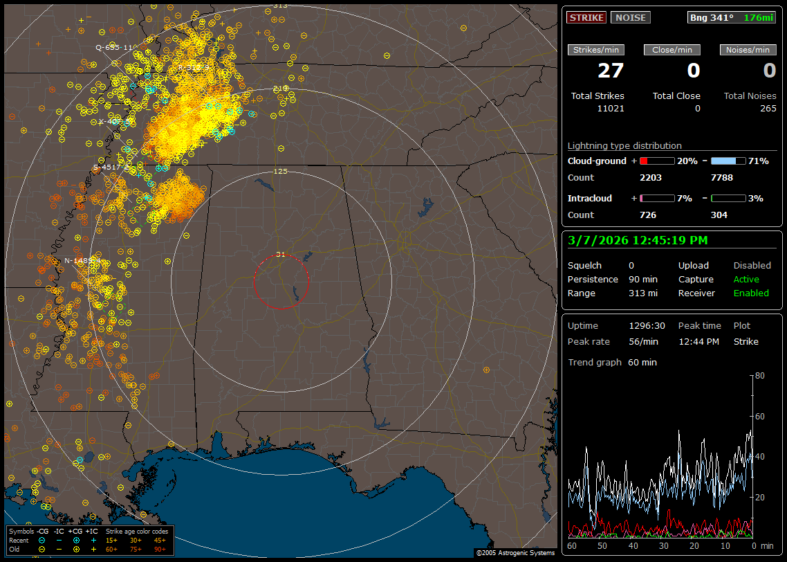Click the Receiver Enabled status
Image resolution: width=787 pixels, height=562 pixels.
tap(750, 293)
